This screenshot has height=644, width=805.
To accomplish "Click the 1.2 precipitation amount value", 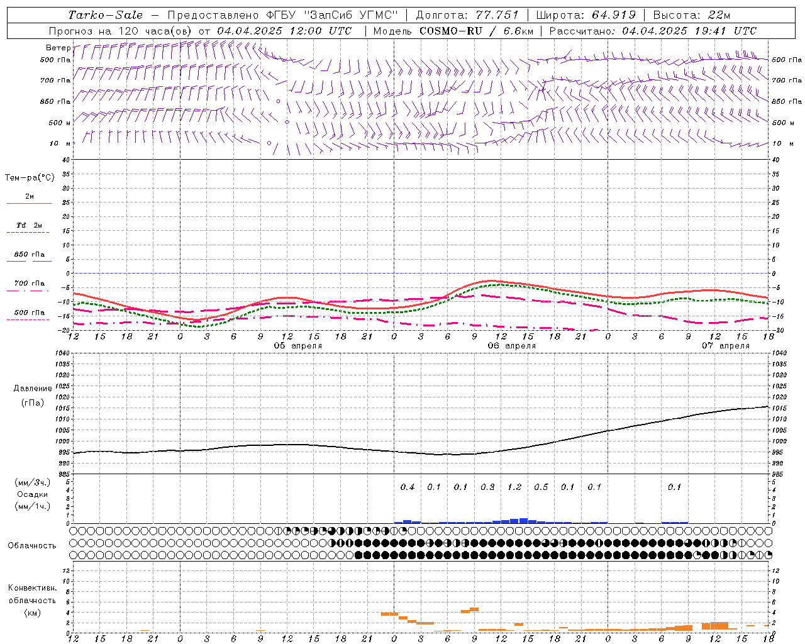I will [514, 487].
